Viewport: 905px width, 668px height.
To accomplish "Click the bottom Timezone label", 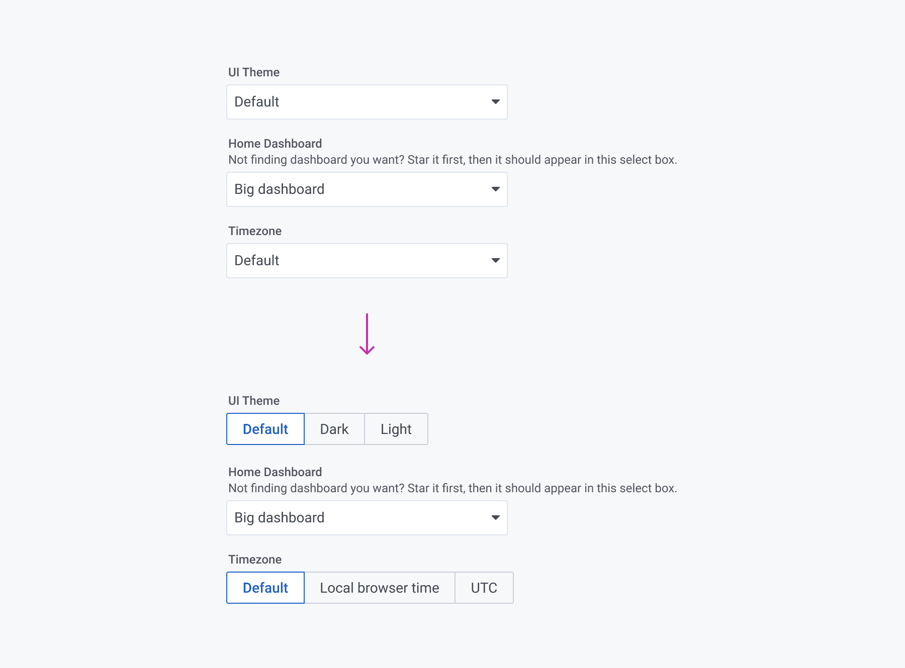I will point(255,560).
